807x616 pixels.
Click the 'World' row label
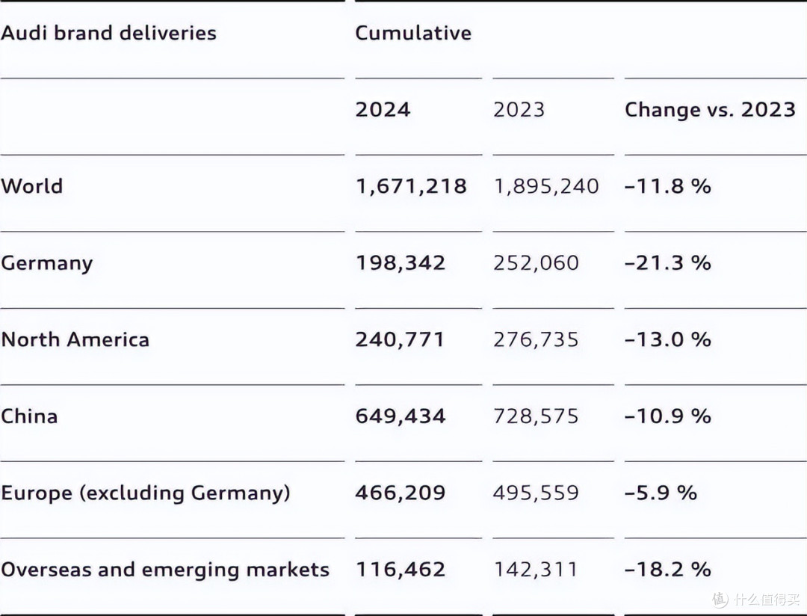click(32, 186)
